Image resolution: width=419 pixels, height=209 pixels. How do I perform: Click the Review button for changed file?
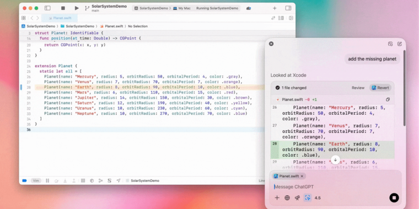point(358,87)
